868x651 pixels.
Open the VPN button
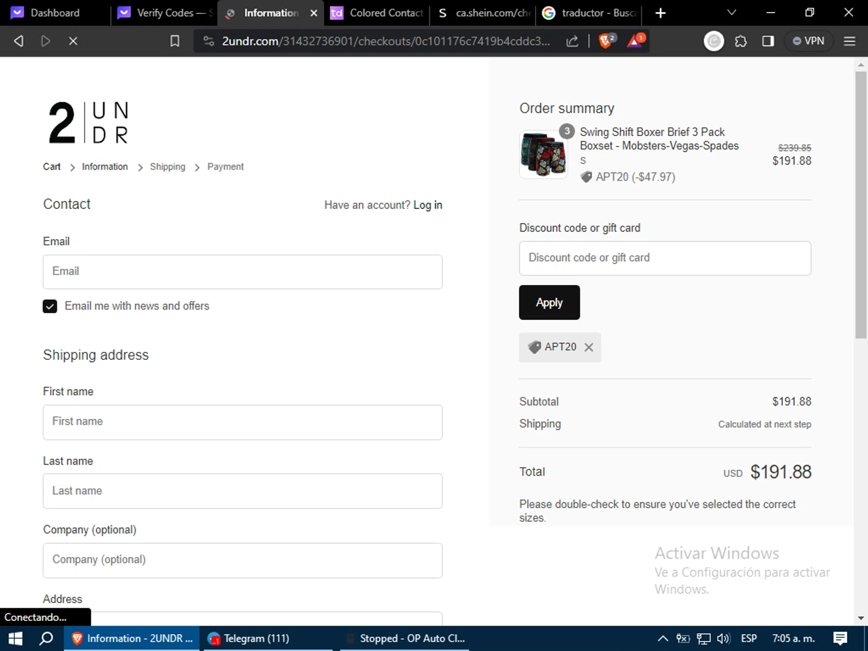pyautogui.click(x=808, y=41)
